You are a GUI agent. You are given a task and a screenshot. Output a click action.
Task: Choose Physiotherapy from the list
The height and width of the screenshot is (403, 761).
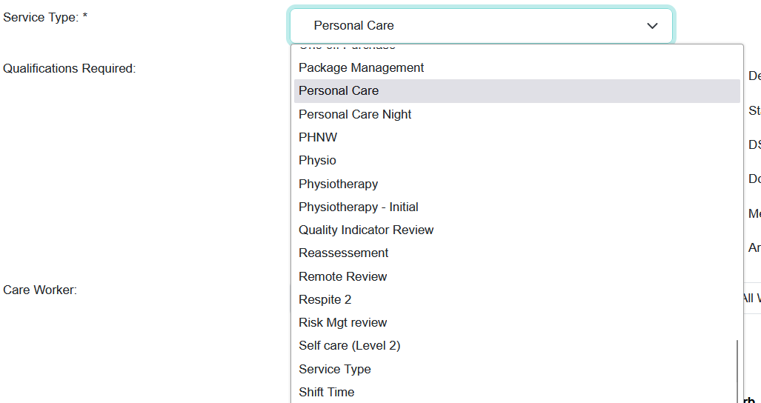pos(338,184)
